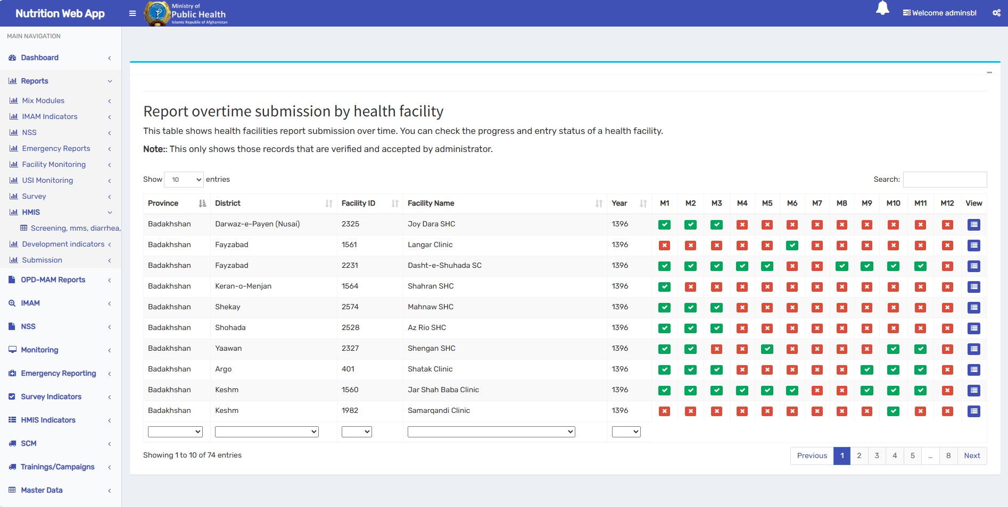Open view details for Joy Dara SHC
The width and height of the screenshot is (1008, 507).
(973, 225)
